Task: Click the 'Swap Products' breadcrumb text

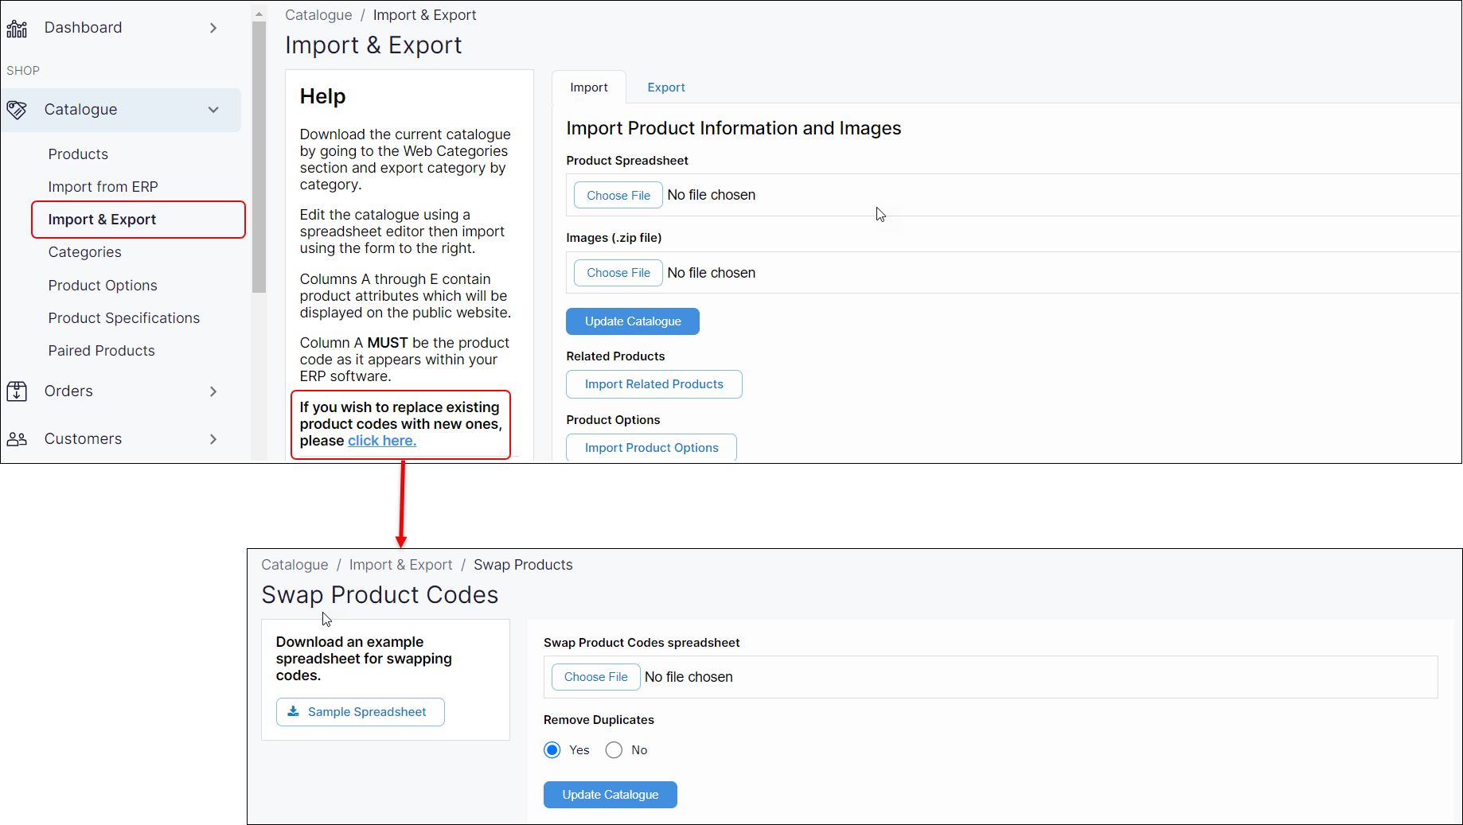Action: coord(523,565)
